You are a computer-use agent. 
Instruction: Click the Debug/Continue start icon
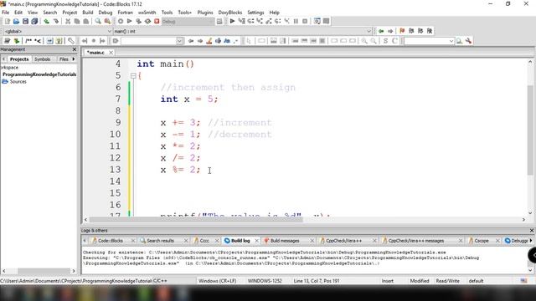click(232, 21)
